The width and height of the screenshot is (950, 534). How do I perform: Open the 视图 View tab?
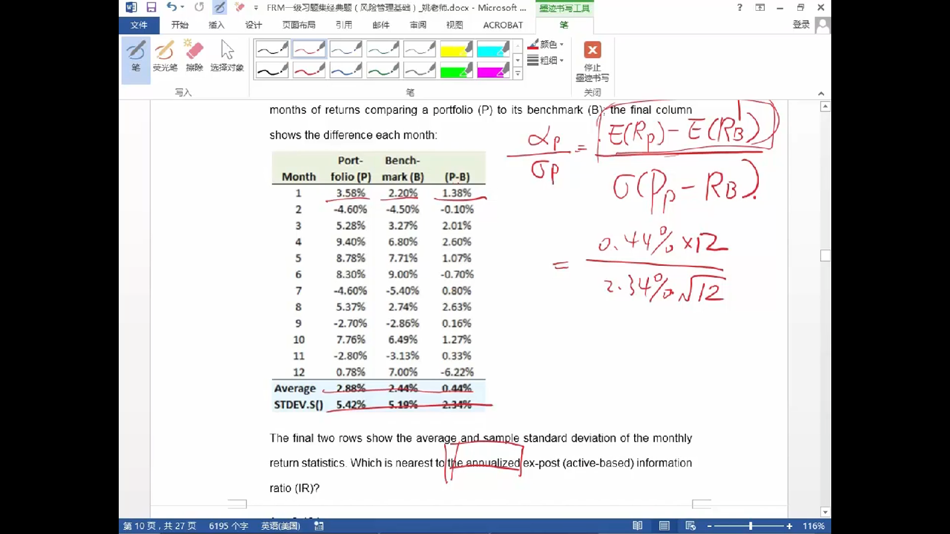click(454, 25)
